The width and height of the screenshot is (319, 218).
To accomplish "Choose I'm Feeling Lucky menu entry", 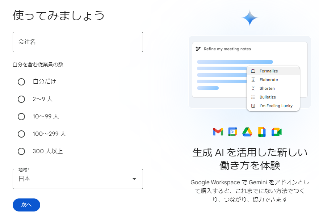I will tap(273, 106).
